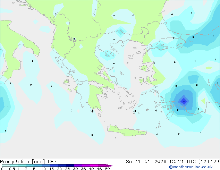The width and height of the screenshot is (220, 170).
Task: Click the '45' legend scale label
Action: 99,169
